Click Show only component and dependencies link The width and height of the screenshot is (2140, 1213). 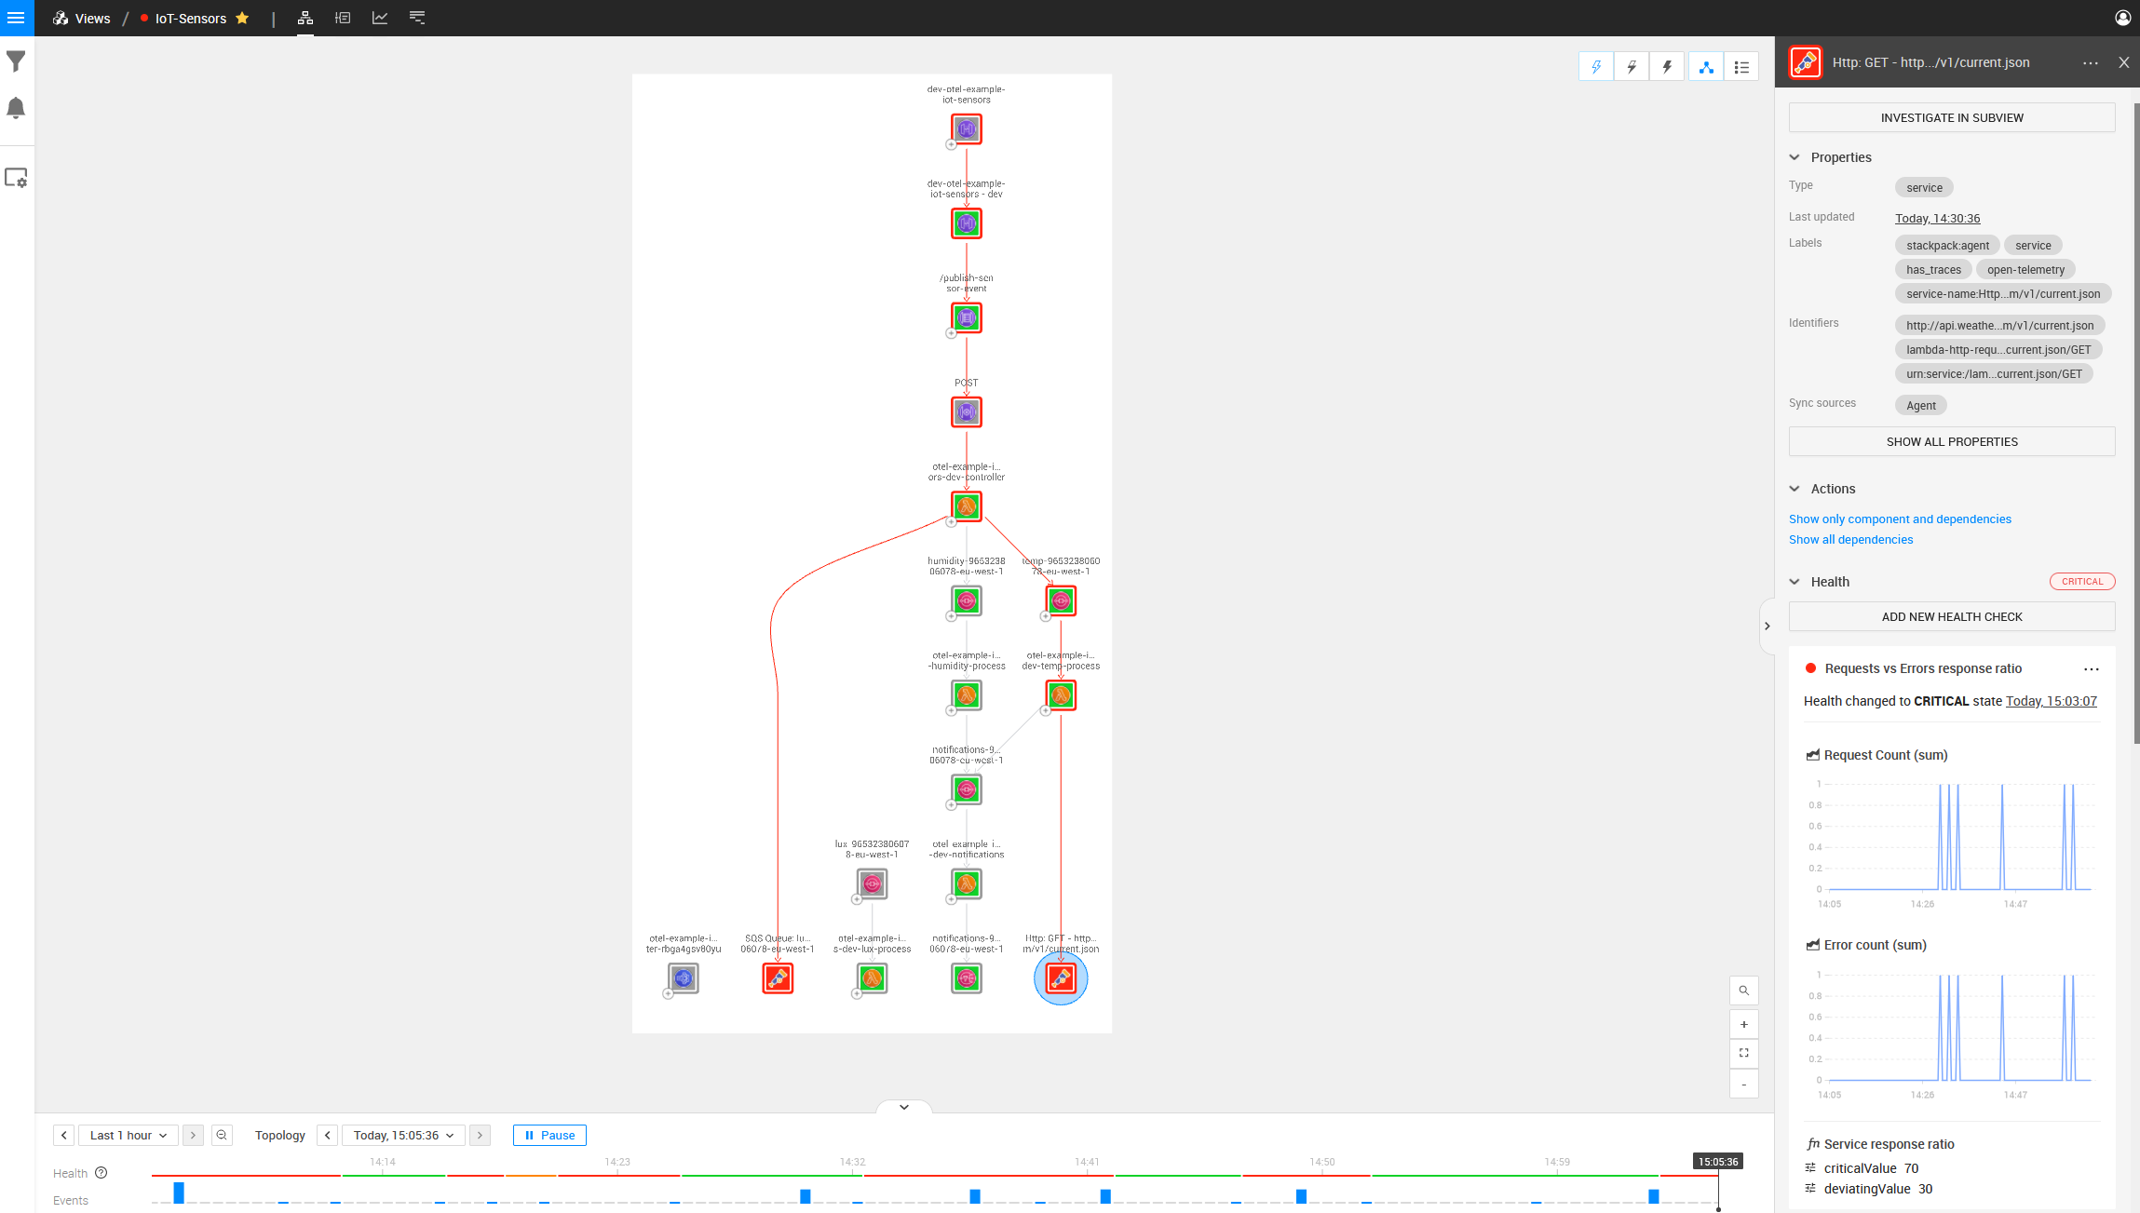1901,519
